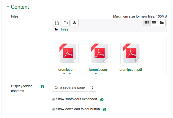The width and height of the screenshot is (173, 118).
Task: Open the Display folder contents dropdown
Action: 74,87
